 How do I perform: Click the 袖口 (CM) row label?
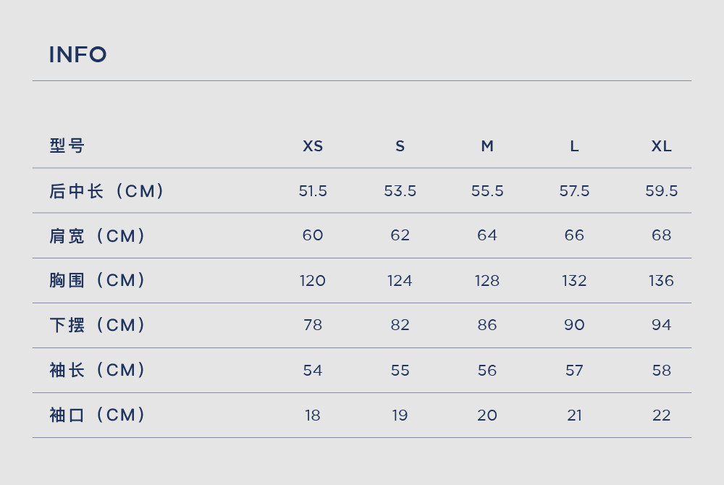98,415
